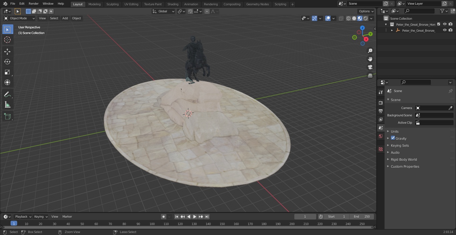Switch to Rendered viewport shading
This screenshot has width=456, height=235.
(366, 18)
